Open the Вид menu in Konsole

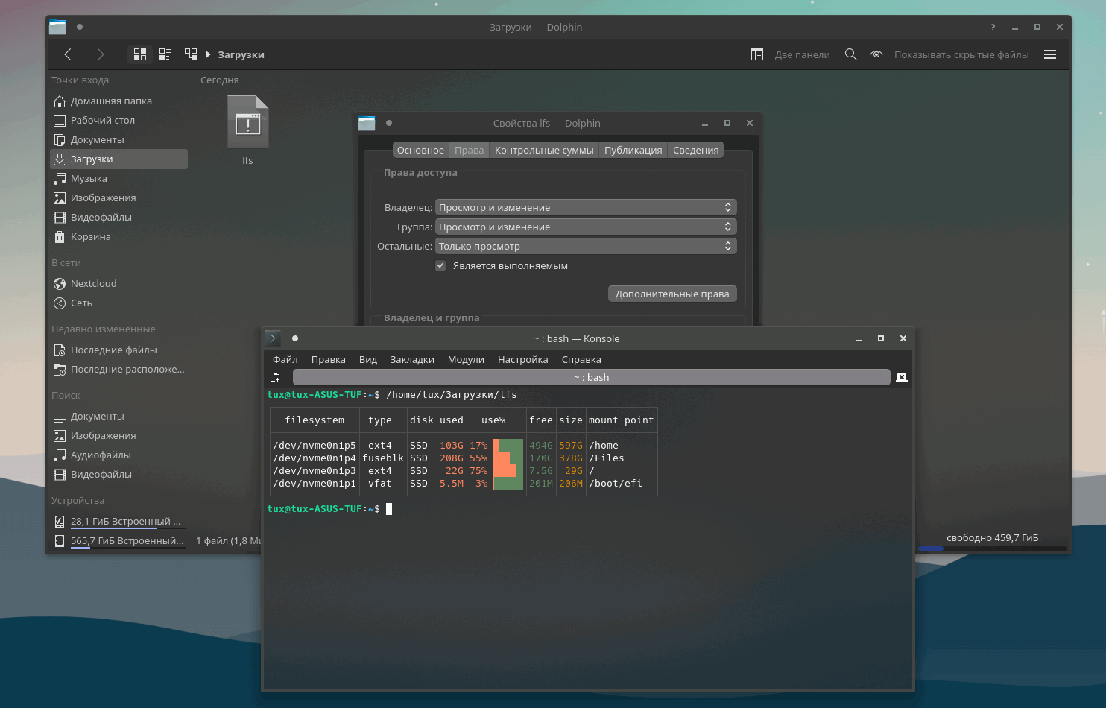pos(368,359)
